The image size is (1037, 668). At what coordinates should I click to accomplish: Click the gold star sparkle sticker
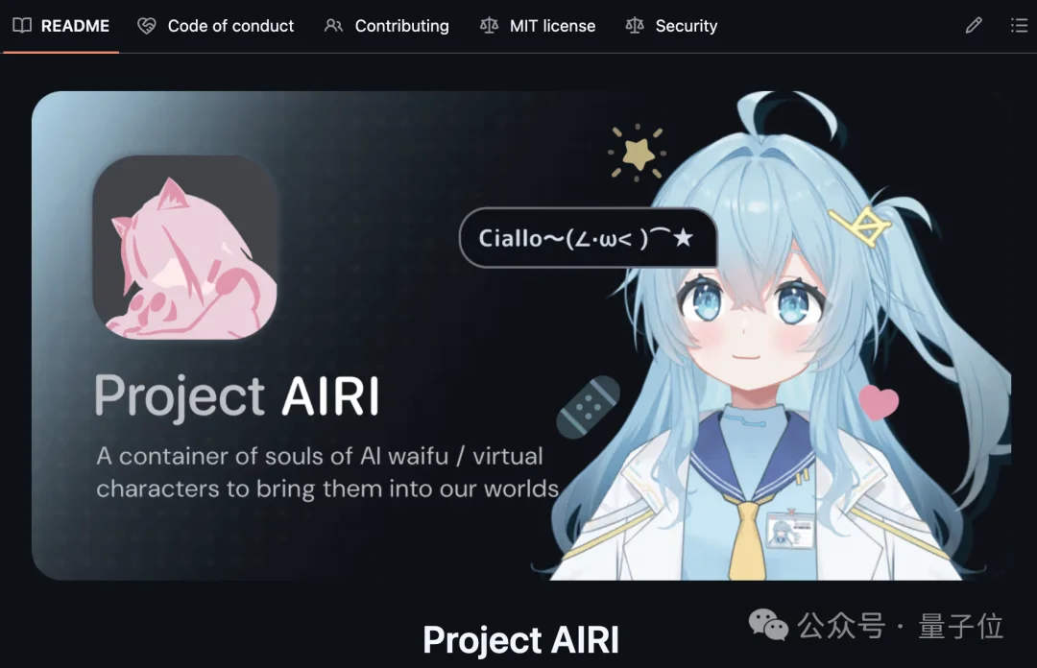pos(637,153)
